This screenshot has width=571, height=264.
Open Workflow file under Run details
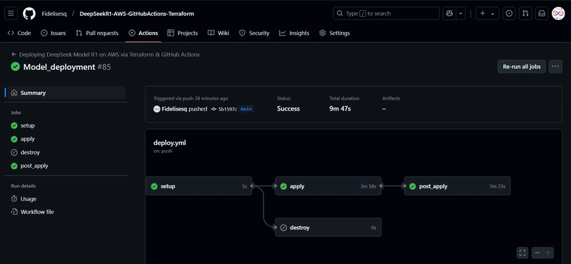tap(37, 212)
